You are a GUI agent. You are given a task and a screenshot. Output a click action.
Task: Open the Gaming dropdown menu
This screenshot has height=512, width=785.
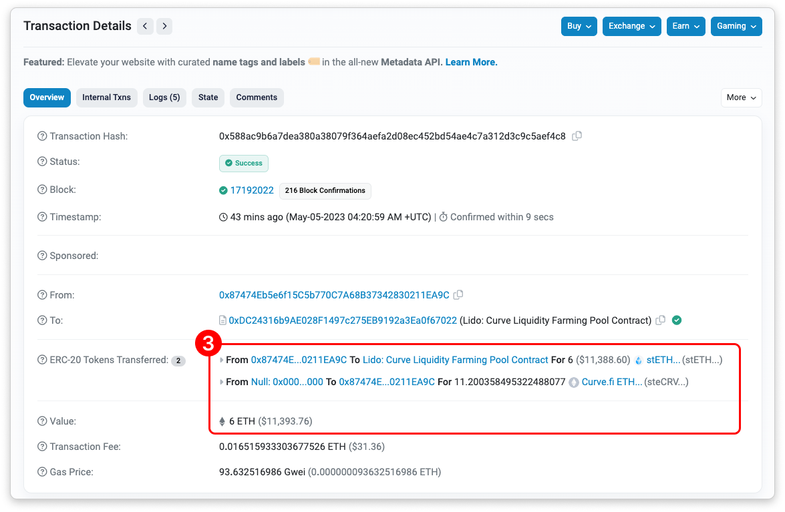point(736,26)
